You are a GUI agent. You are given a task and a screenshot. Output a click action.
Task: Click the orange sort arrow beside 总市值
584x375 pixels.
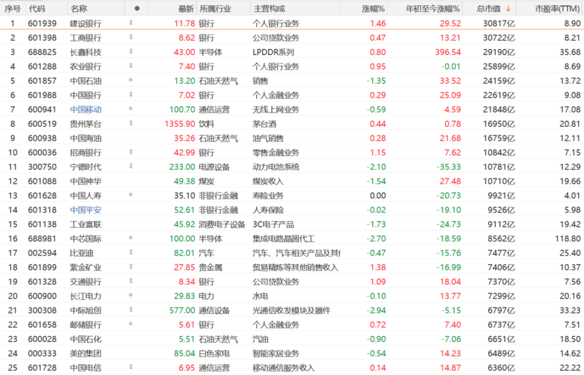coord(508,9)
